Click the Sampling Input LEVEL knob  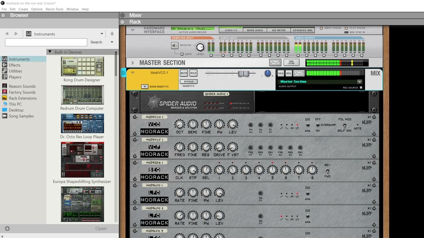[200, 47]
